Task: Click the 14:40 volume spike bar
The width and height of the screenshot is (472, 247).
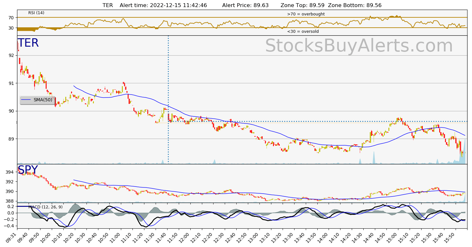Action: coord(374,158)
